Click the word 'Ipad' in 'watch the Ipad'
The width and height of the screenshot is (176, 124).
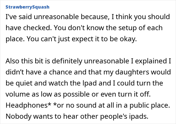tap(90, 83)
